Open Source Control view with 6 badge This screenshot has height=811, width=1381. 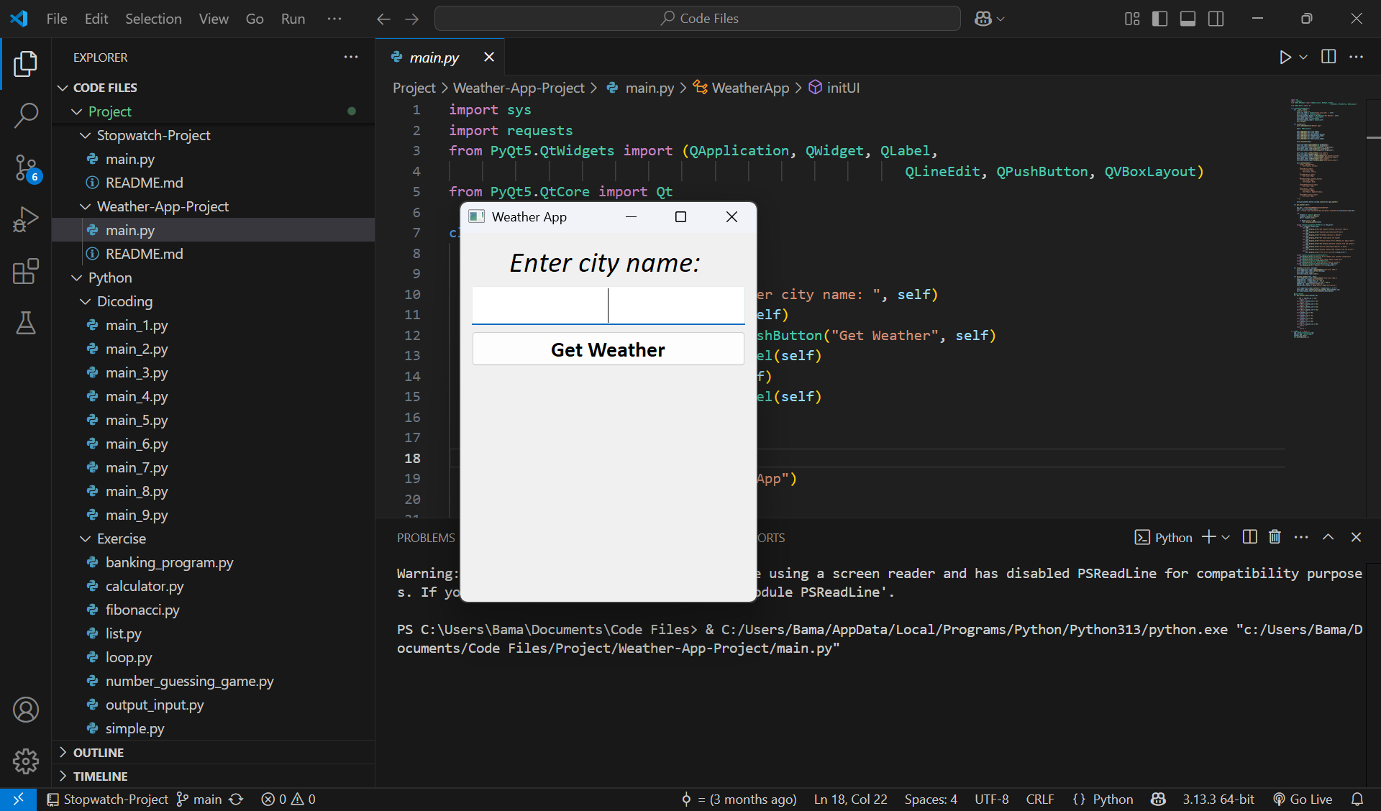(x=26, y=168)
